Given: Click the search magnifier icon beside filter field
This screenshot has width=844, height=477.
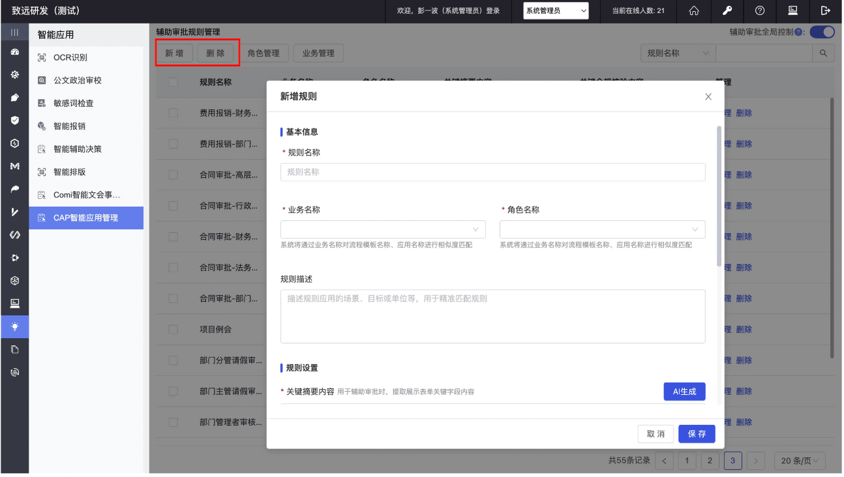Looking at the screenshot, I should pos(823,53).
